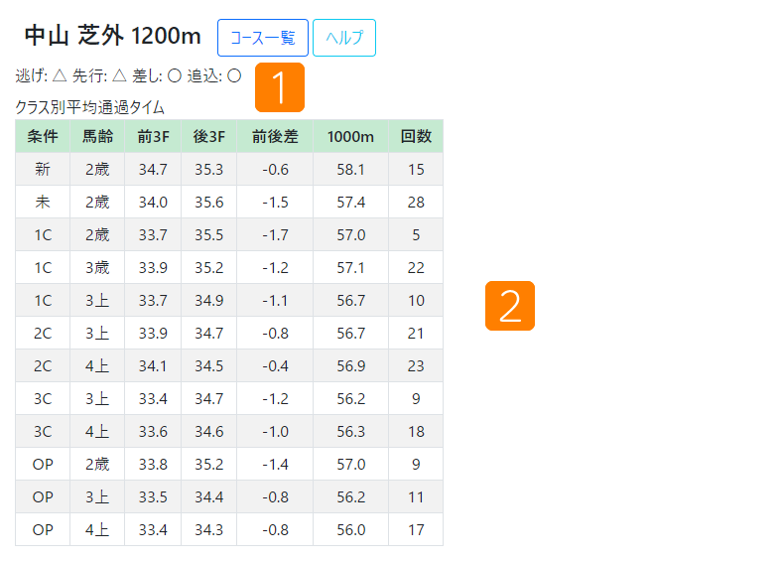Select the 馬齢 column header

point(97,136)
